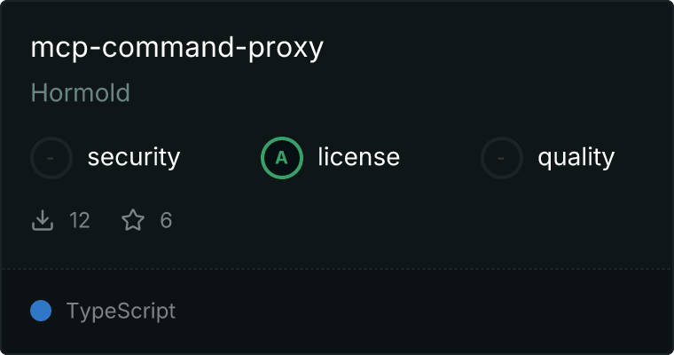Click the security score circle badge

[x=51, y=158]
